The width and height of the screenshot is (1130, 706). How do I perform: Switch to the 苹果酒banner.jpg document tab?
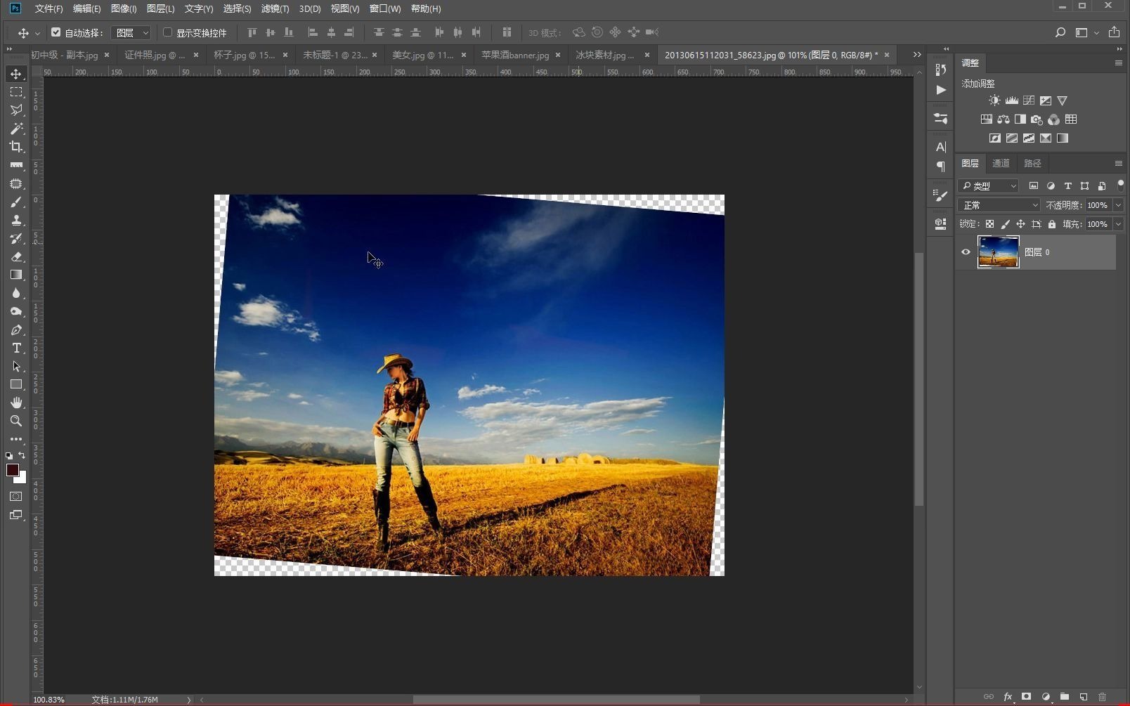[x=515, y=55]
